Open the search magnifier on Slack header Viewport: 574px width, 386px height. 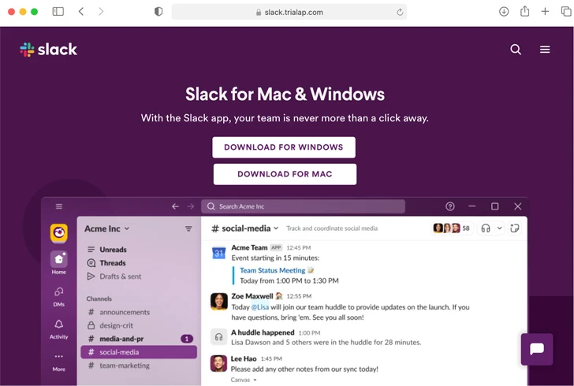(516, 50)
